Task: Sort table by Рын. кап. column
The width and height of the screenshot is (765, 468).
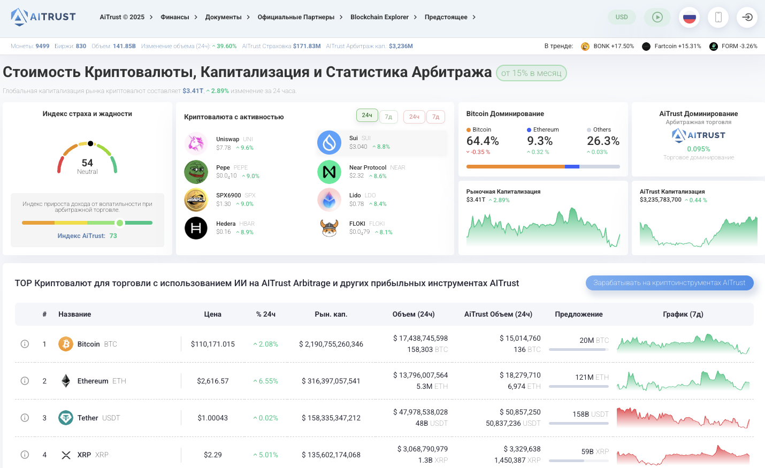Action: pyautogui.click(x=331, y=314)
